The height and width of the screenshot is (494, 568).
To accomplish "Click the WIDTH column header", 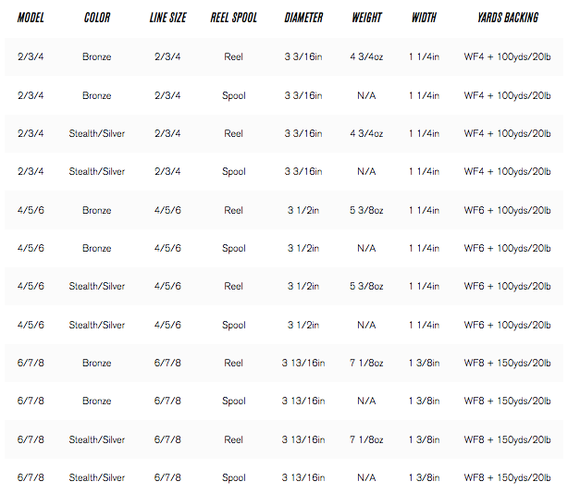I will coord(424,18).
